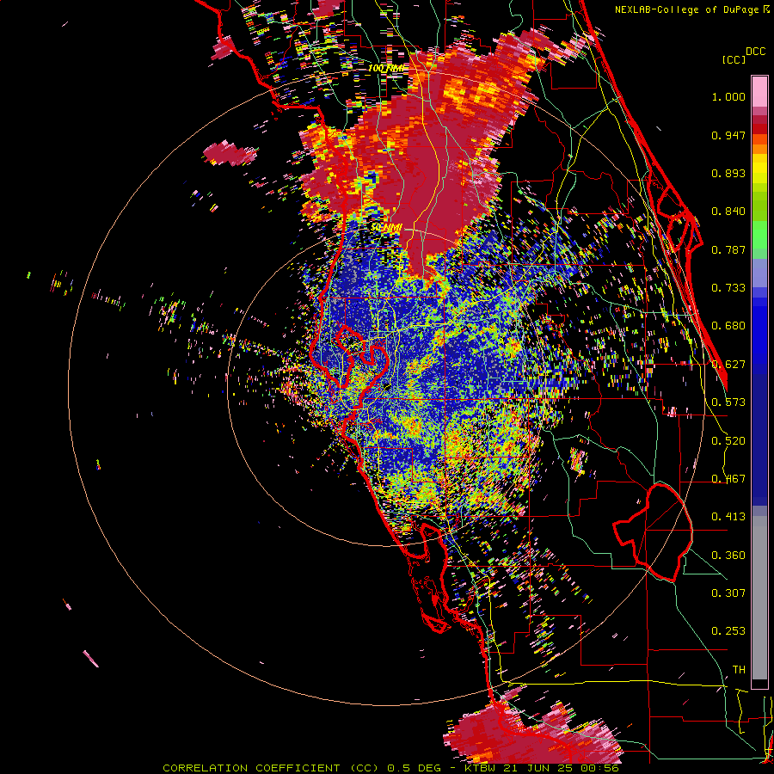Select the 0.733 legend value
The height and width of the screenshot is (774, 774).
(728, 288)
